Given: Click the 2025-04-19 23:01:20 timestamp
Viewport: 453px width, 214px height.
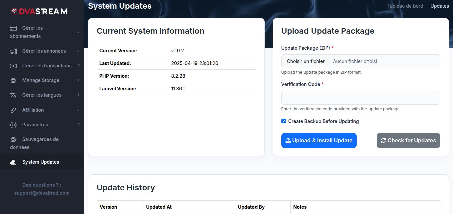Looking at the screenshot, I should (x=194, y=63).
